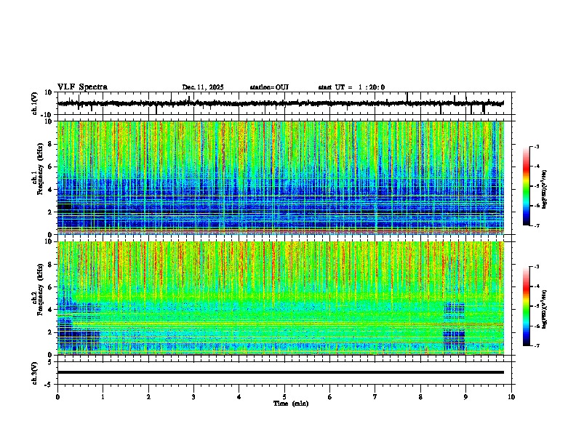Viewport: 576px width, 445px height.
Task: Click the ch.1 voltage waveform trace
Action: click(x=281, y=103)
